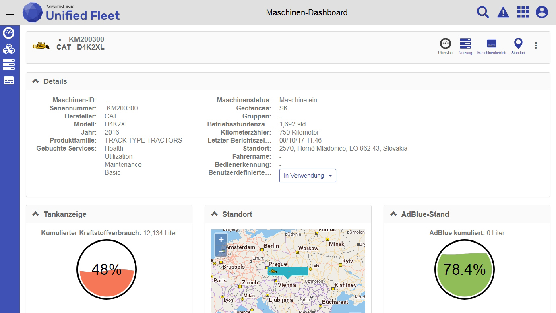Click the Maschinen-Dashboard page title
The image size is (556, 313).
(307, 12)
